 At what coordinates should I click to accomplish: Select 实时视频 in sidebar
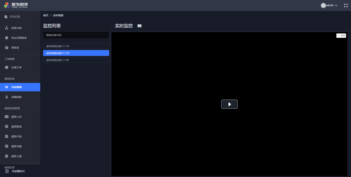click(20, 87)
